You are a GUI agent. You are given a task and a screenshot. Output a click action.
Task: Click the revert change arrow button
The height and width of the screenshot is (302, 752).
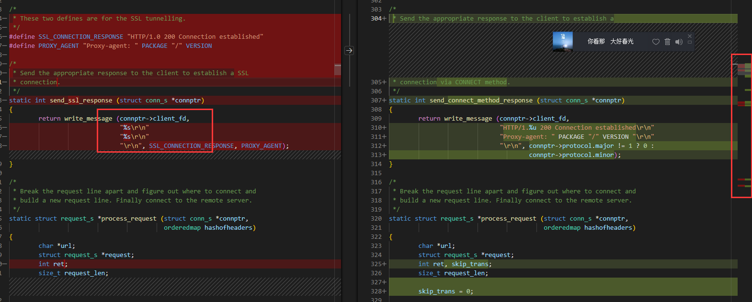[x=349, y=50]
